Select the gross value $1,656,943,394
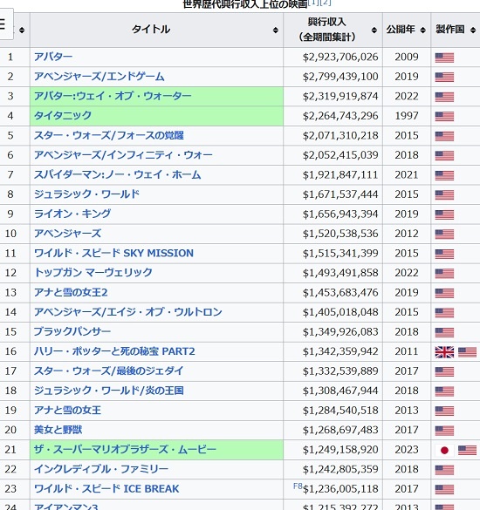480x510 pixels. click(340, 214)
